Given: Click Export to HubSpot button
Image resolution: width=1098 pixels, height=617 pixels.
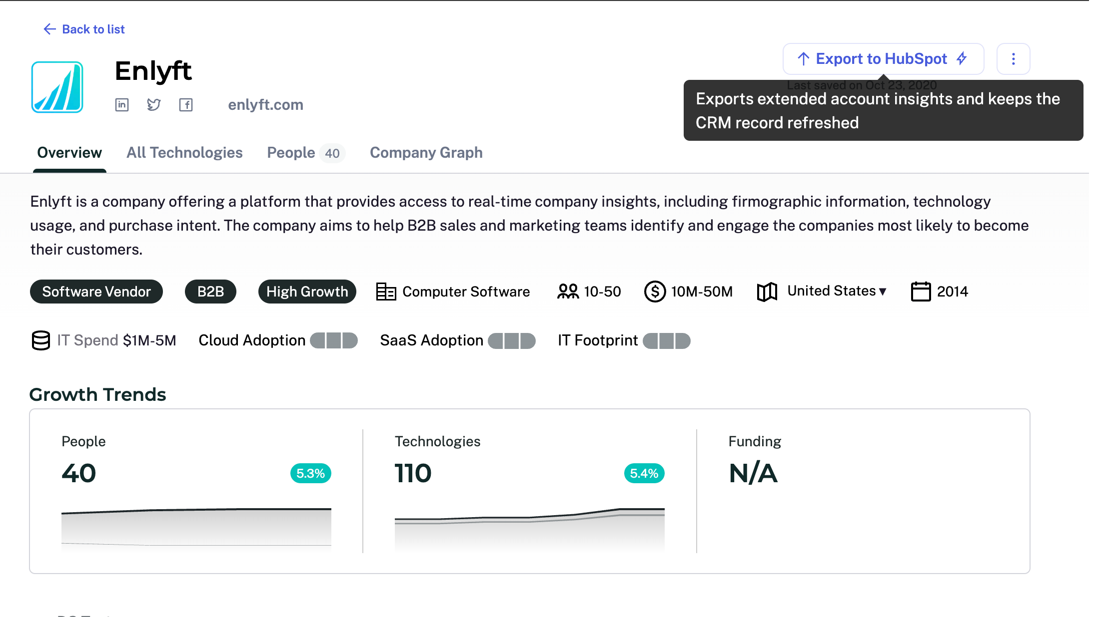Looking at the screenshot, I should point(883,59).
